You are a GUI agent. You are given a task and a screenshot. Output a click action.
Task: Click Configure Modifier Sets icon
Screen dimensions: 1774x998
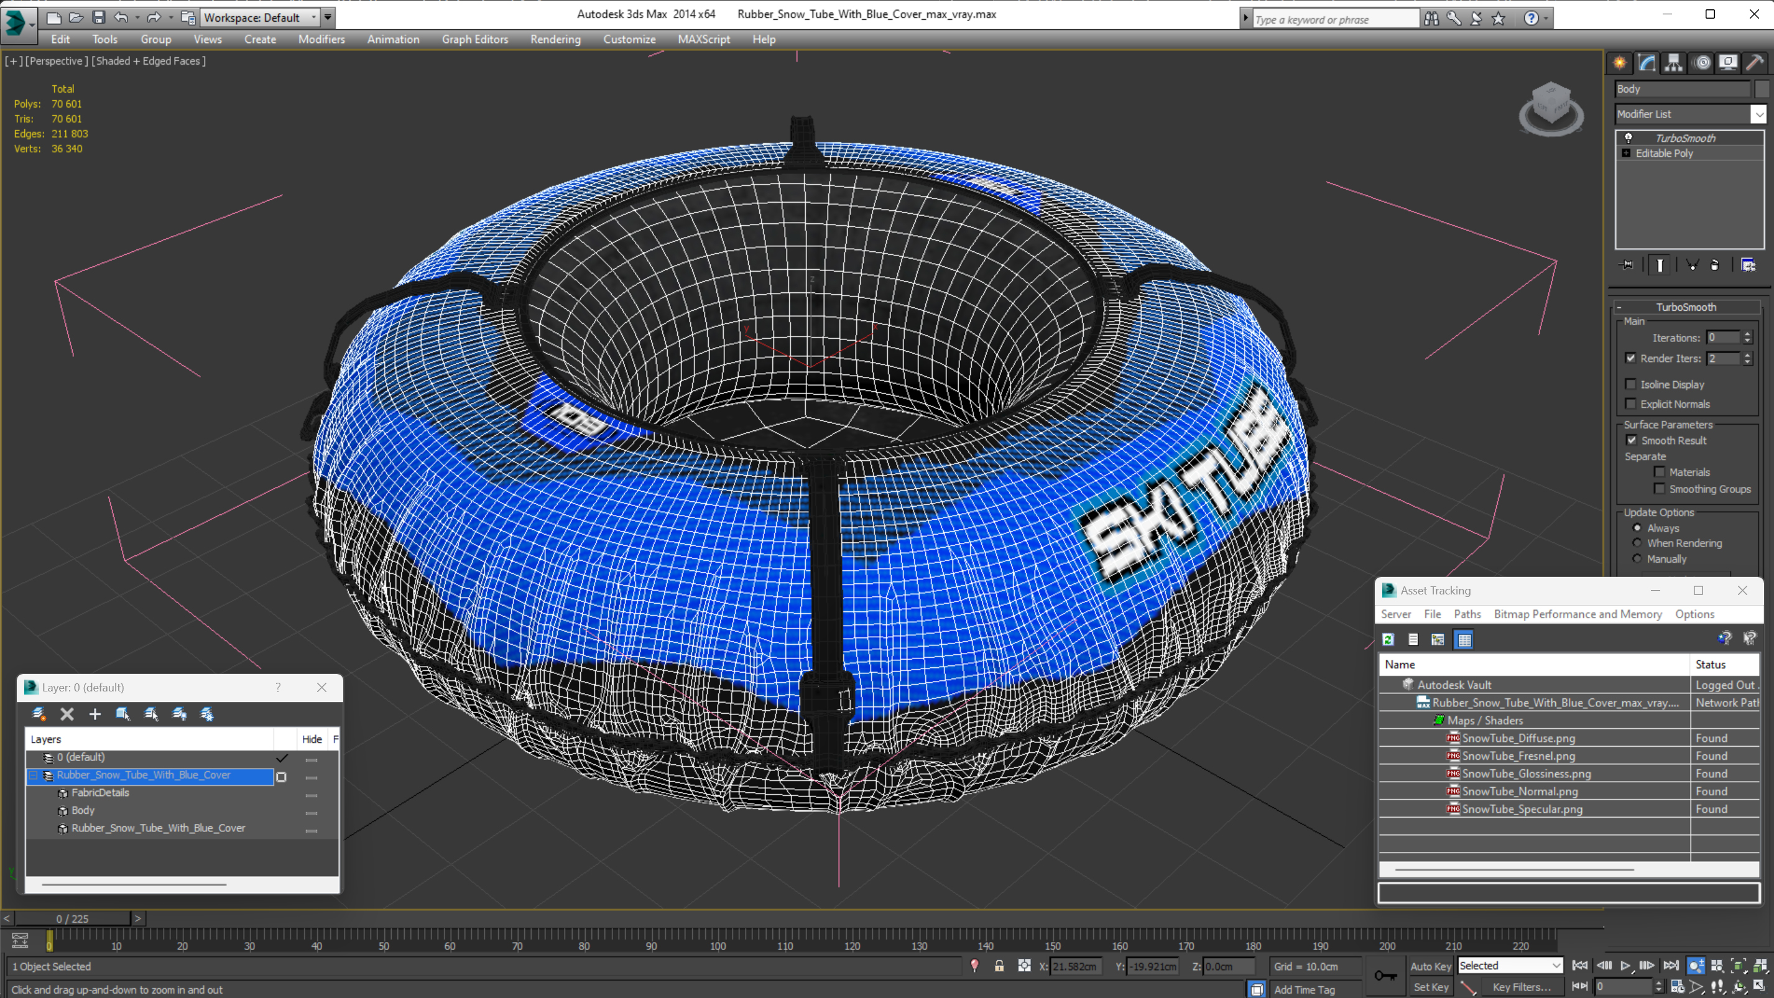(x=1748, y=264)
